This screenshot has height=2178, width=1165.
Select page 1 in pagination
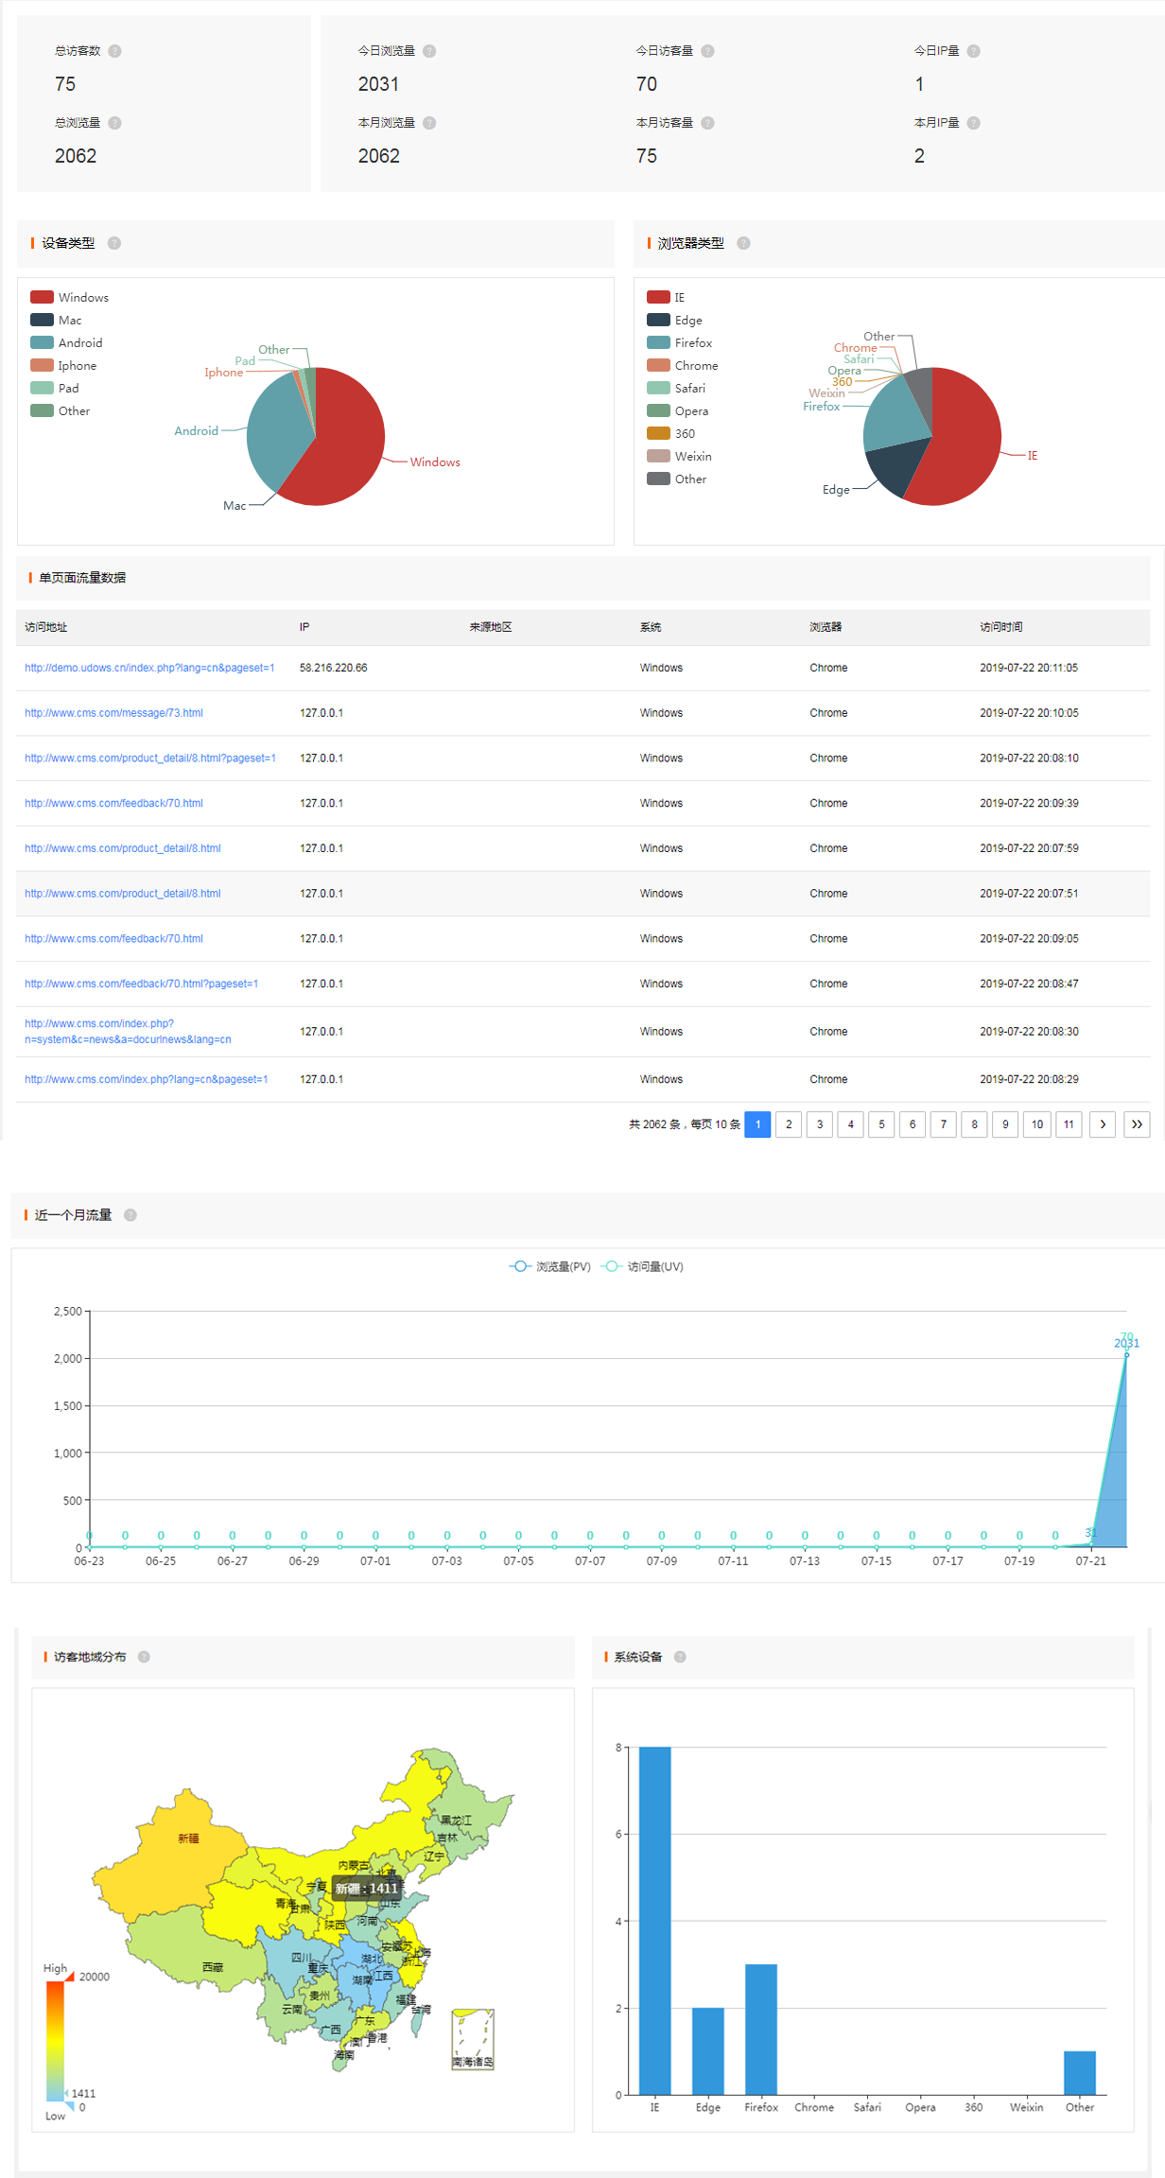tap(757, 1124)
